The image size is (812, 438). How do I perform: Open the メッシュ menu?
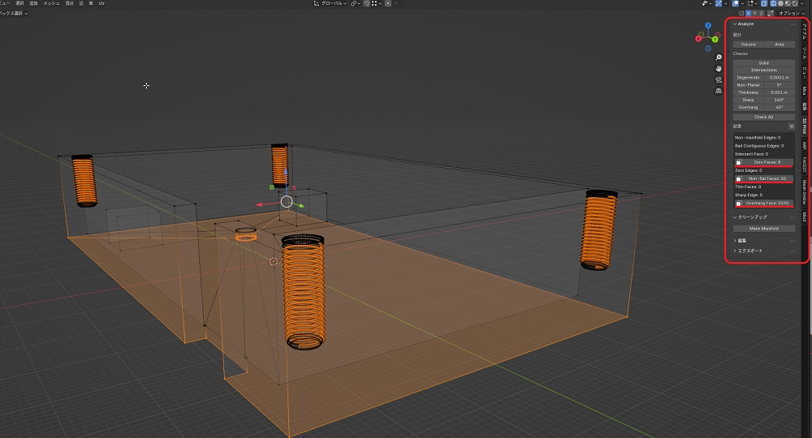[51, 4]
